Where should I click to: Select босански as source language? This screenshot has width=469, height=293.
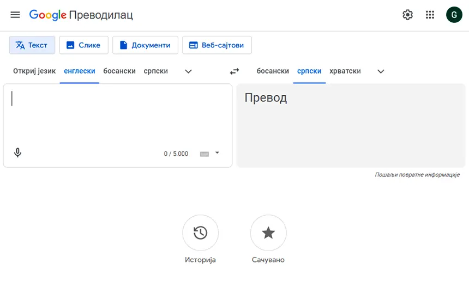pyautogui.click(x=119, y=71)
